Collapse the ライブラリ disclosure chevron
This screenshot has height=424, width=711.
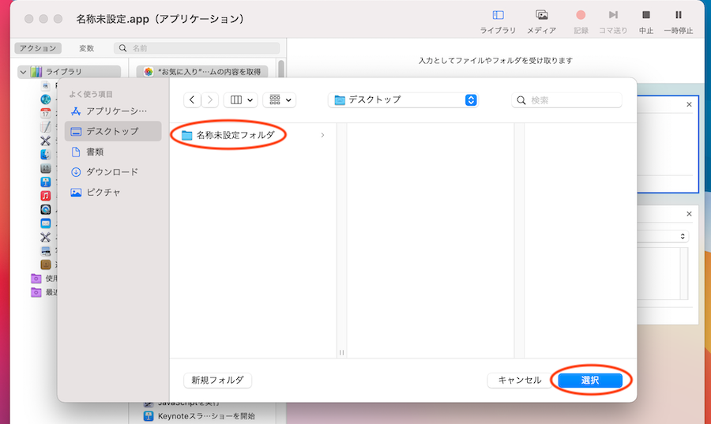click(23, 72)
